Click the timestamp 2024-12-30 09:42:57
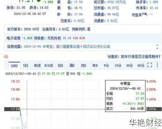 (30, 14)
